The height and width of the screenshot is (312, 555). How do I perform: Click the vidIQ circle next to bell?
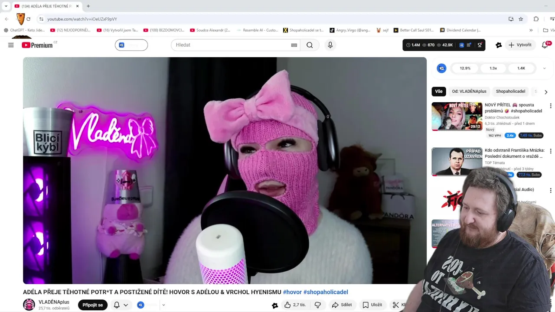click(x=140, y=305)
